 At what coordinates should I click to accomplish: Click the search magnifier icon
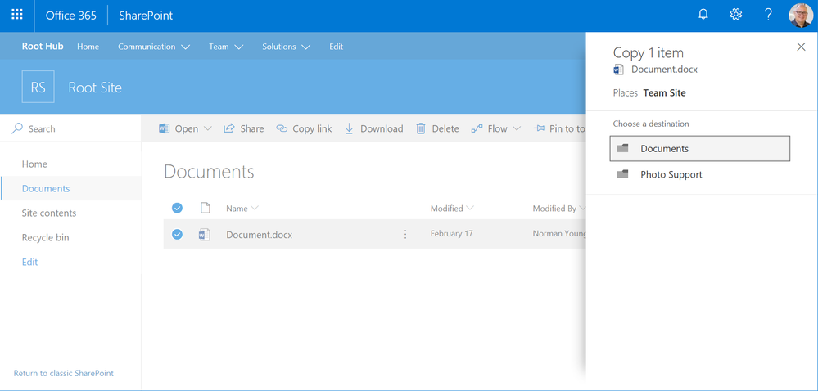pyautogui.click(x=17, y=128)
